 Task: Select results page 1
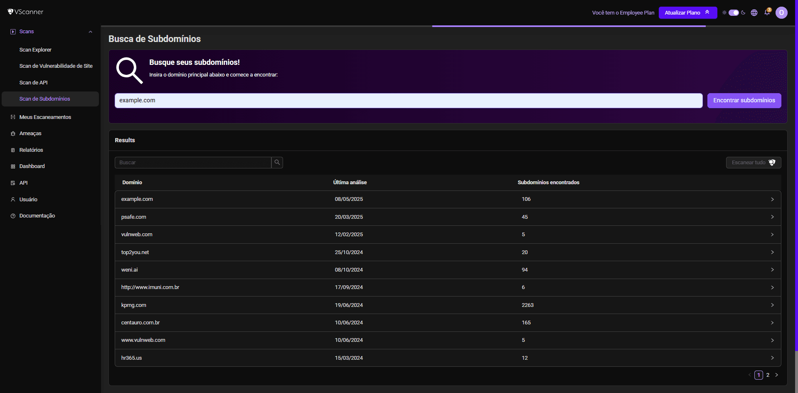759,375
